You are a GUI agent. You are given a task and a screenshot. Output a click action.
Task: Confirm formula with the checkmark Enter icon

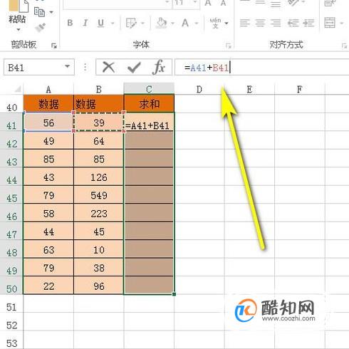(134, 68)
